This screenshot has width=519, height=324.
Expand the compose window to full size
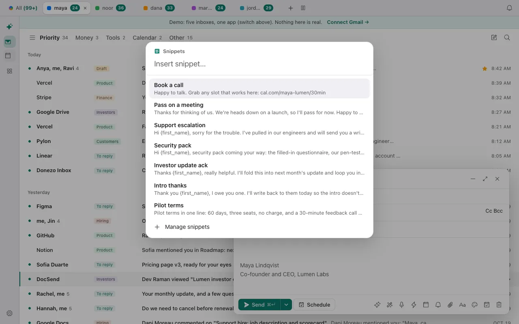point(485,179)
